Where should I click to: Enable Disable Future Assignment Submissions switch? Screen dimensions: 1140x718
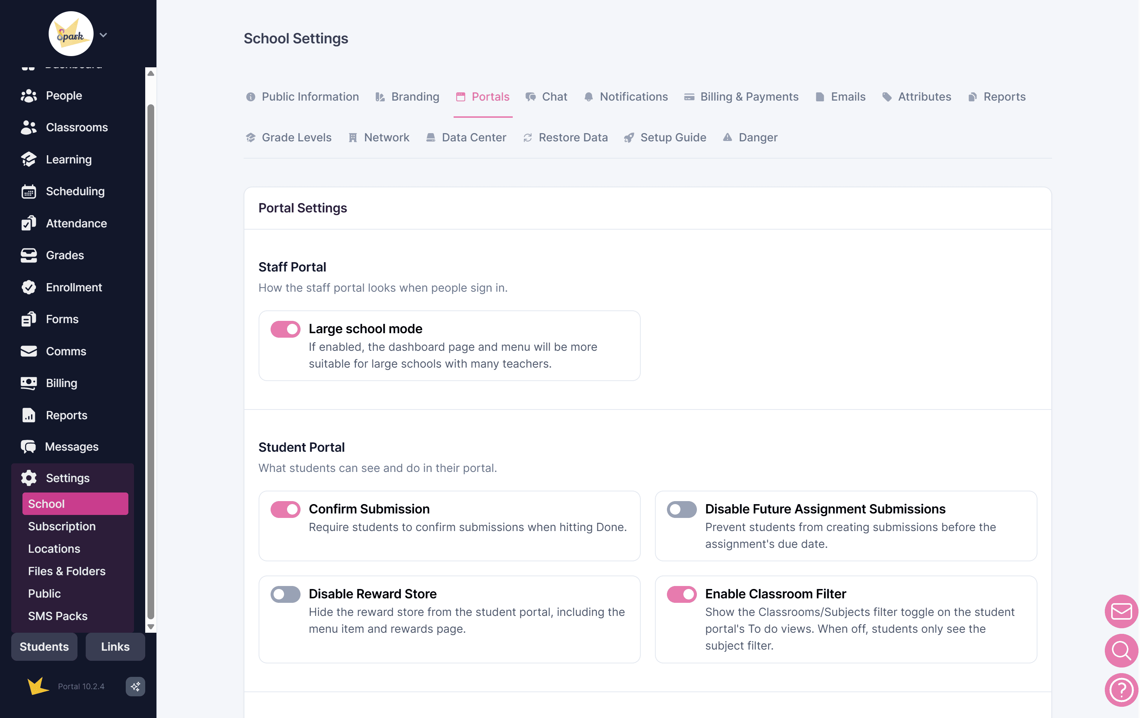(x=682, y=509)
